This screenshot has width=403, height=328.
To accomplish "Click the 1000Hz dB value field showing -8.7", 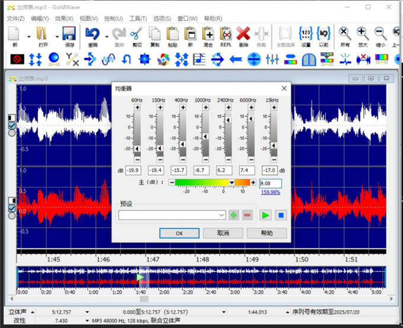I will tap(201, 170).
